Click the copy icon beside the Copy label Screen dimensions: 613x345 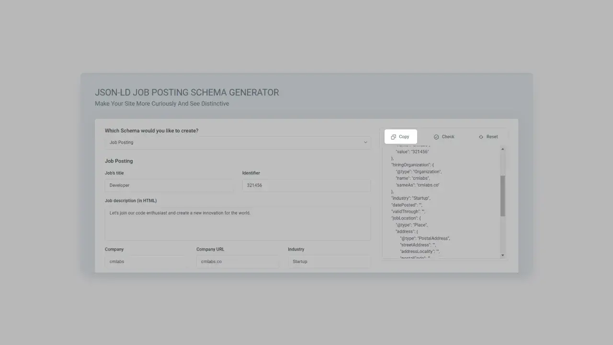point(393,137)
